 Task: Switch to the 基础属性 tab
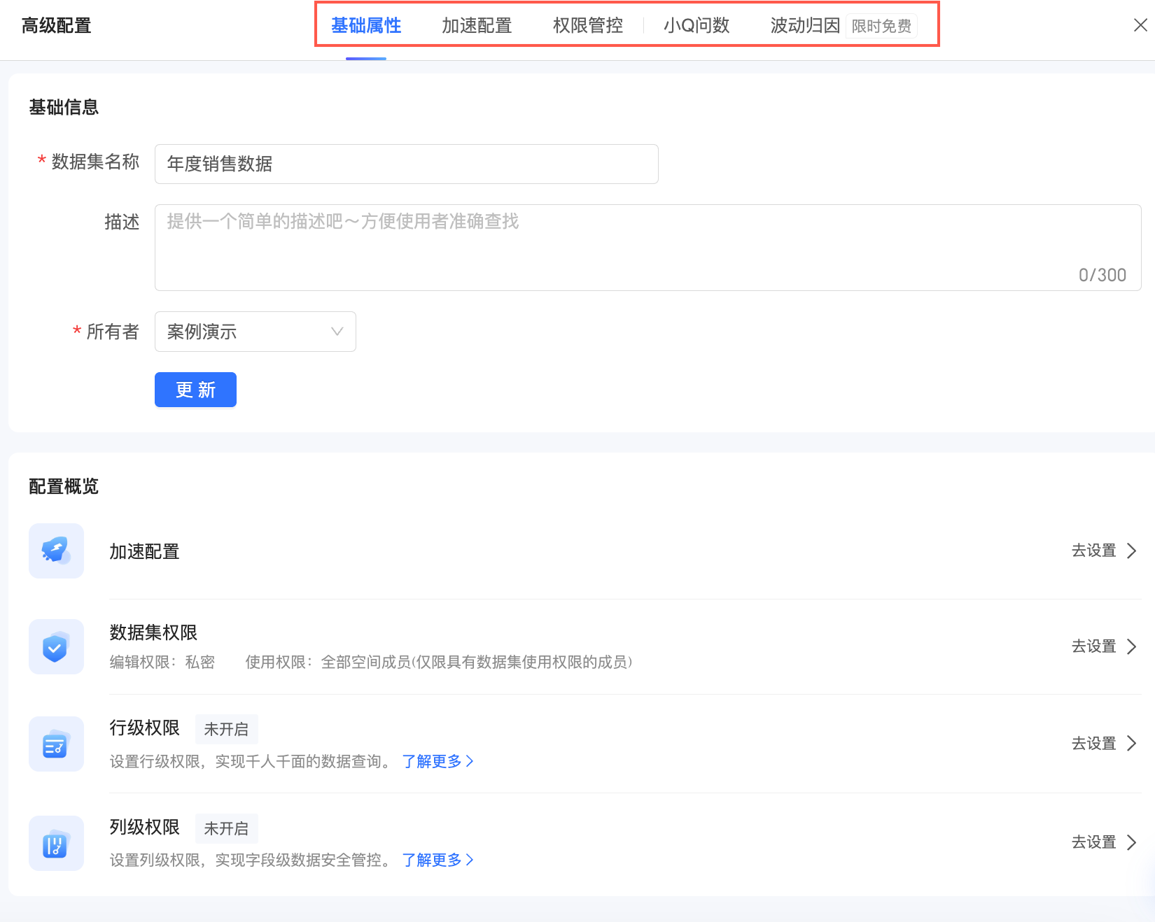point(366,26)
